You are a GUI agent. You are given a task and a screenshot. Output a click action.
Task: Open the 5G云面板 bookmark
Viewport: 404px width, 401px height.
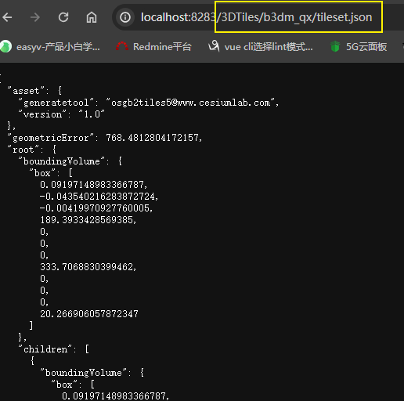pos(366,47)
